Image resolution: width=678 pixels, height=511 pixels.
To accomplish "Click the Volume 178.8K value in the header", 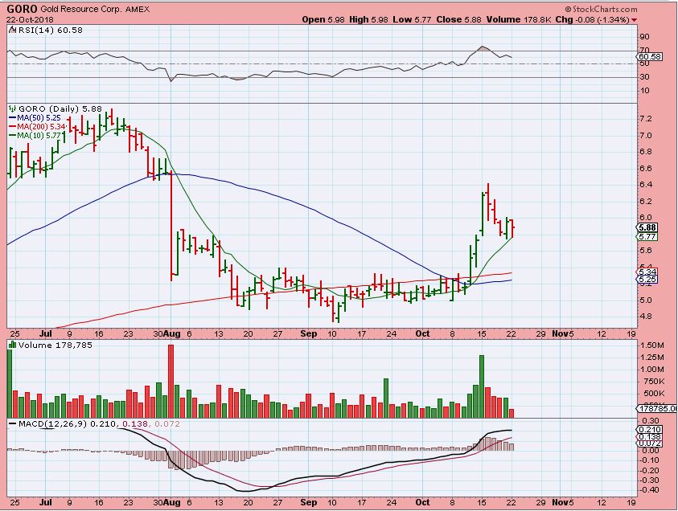I will (x=520, y=19).
